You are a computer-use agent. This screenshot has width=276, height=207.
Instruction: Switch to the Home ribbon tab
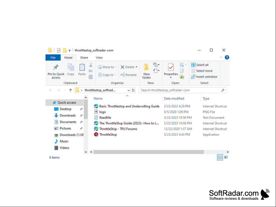coord(68,58)
